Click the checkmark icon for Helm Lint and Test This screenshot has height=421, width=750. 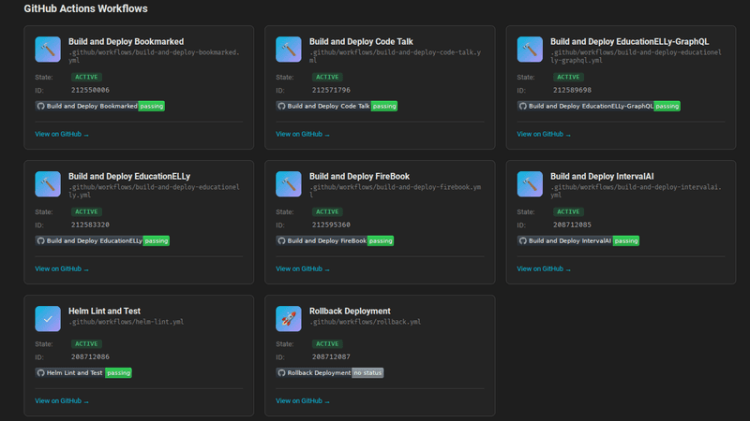(48, 319)
